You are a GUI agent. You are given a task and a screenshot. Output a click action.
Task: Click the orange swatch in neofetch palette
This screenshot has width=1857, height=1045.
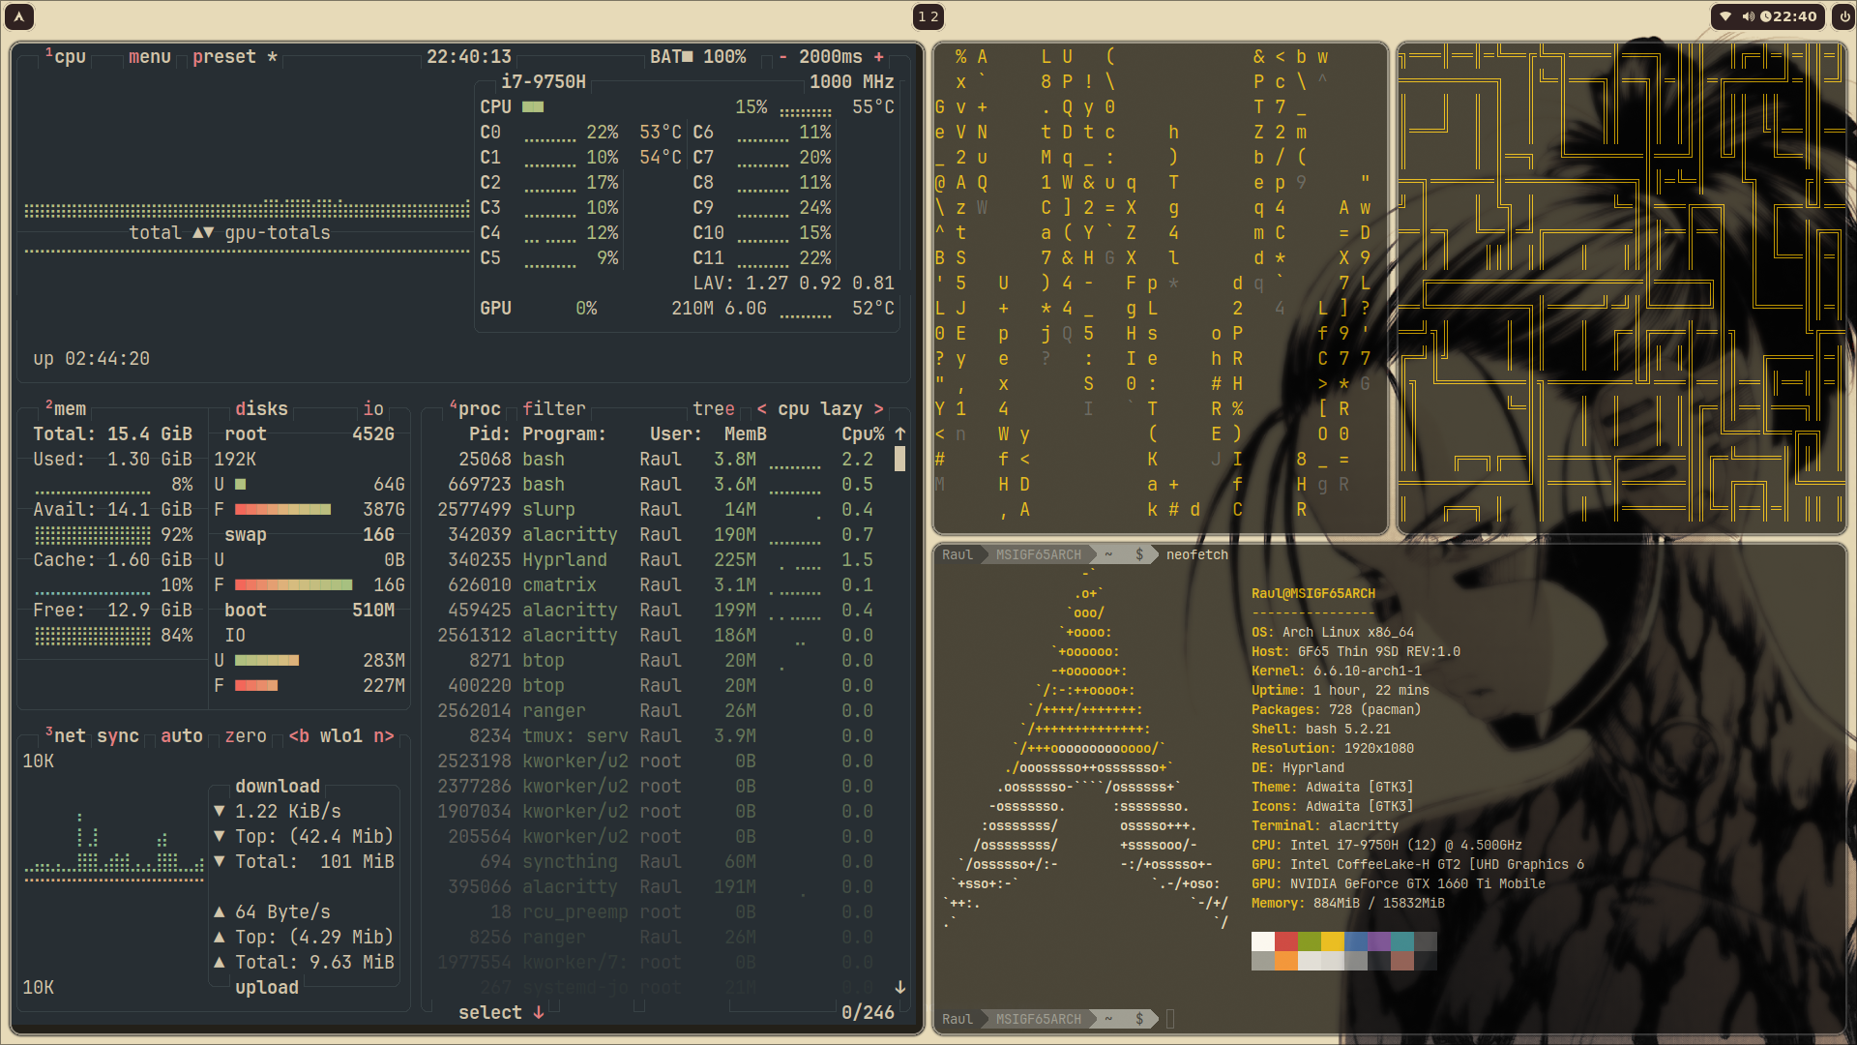(1286, 961)
